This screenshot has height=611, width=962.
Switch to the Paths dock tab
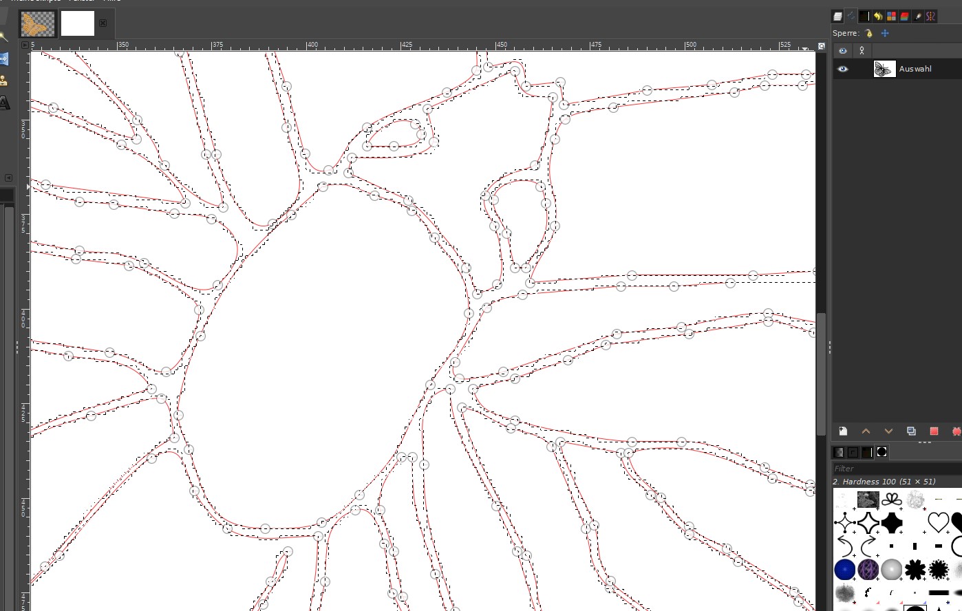pos(851,17)
